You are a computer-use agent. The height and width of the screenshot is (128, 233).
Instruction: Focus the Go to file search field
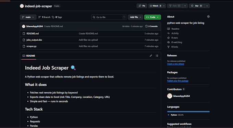[109, 17]
